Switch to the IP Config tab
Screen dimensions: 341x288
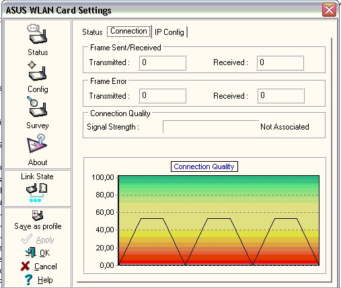169,32
